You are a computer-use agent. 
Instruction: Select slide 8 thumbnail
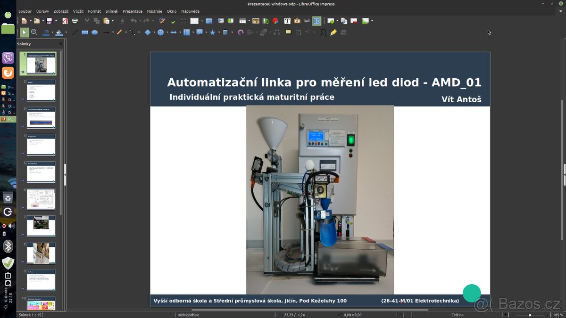tap(41, 253)
